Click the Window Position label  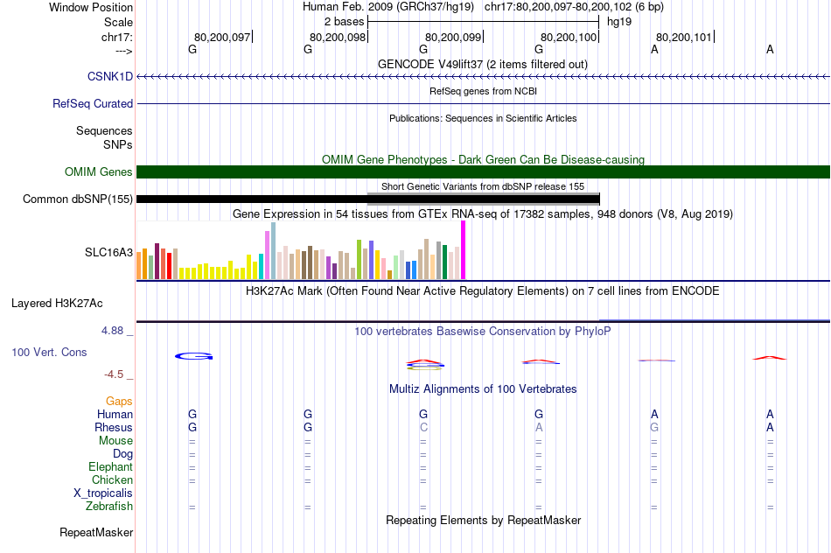[x=91, y=7]
